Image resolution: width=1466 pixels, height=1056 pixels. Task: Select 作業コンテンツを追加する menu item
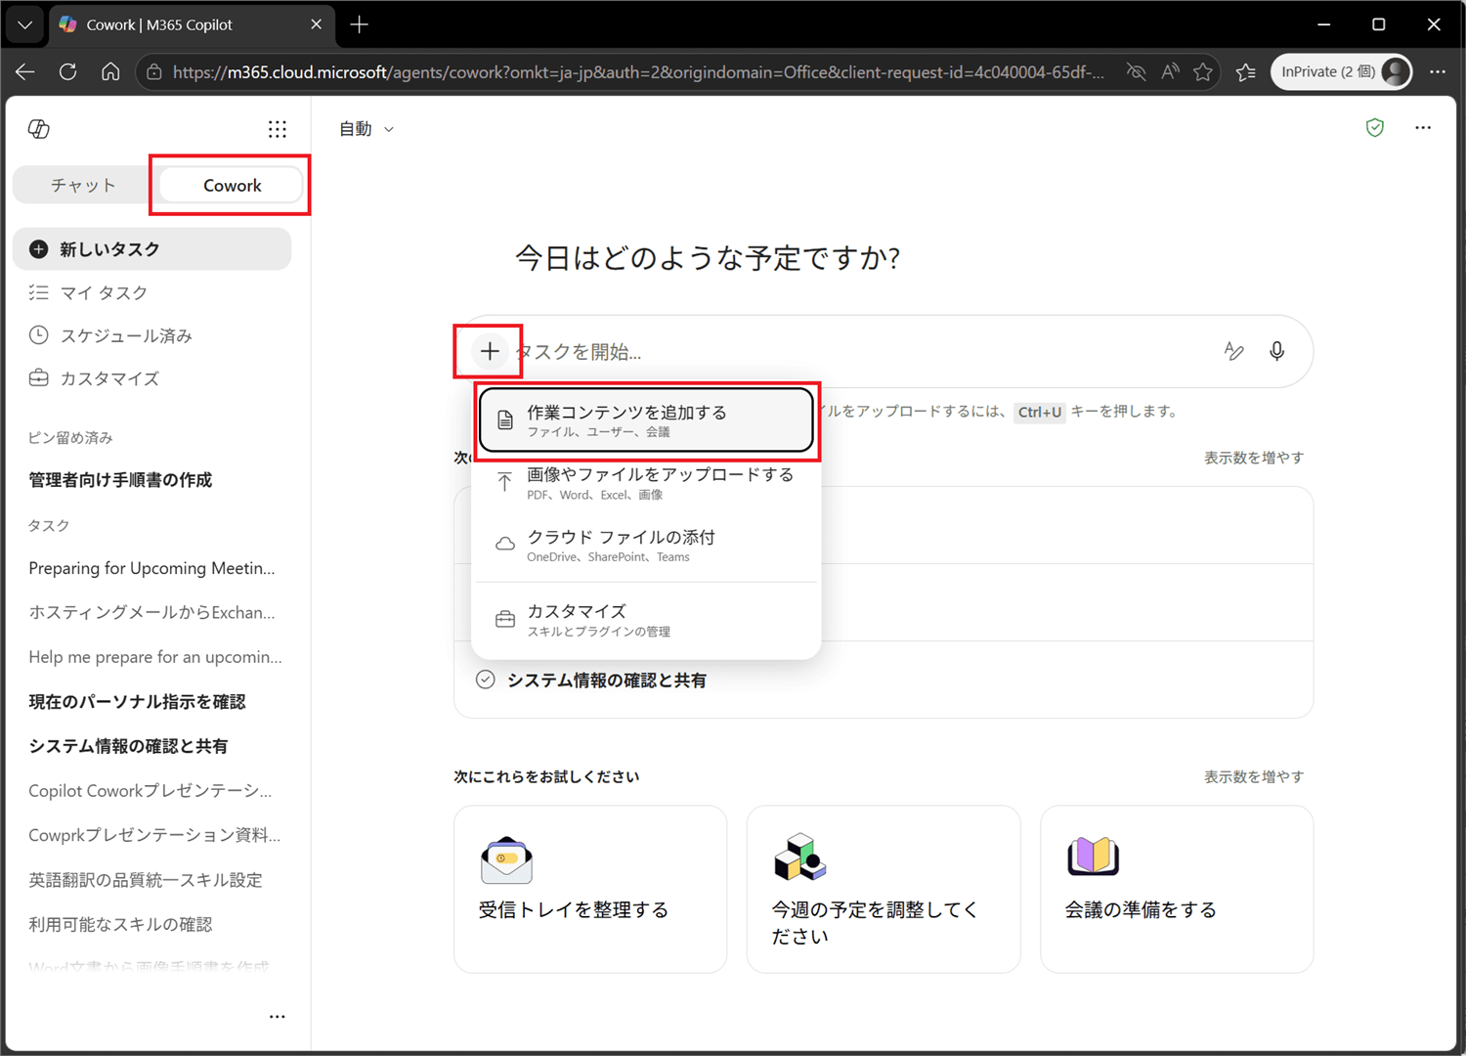[646, 420]
